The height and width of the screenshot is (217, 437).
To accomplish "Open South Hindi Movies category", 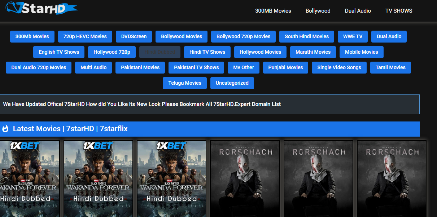I will 307,36.
